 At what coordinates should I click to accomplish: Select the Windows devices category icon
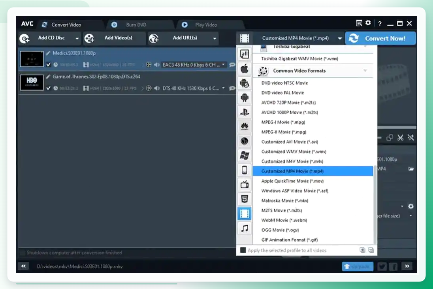tap(245, 156)
